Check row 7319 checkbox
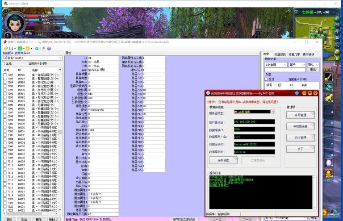 point(5,195)
